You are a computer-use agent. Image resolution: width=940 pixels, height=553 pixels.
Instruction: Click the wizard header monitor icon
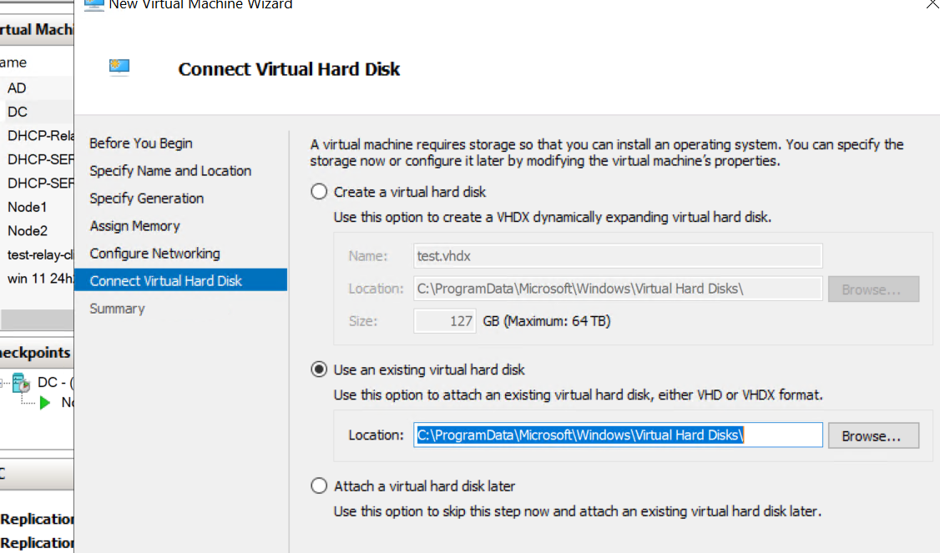[x=119, y=68]
